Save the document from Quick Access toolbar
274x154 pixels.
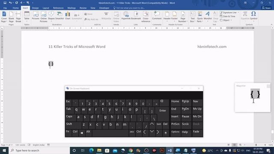click(5, 3)
